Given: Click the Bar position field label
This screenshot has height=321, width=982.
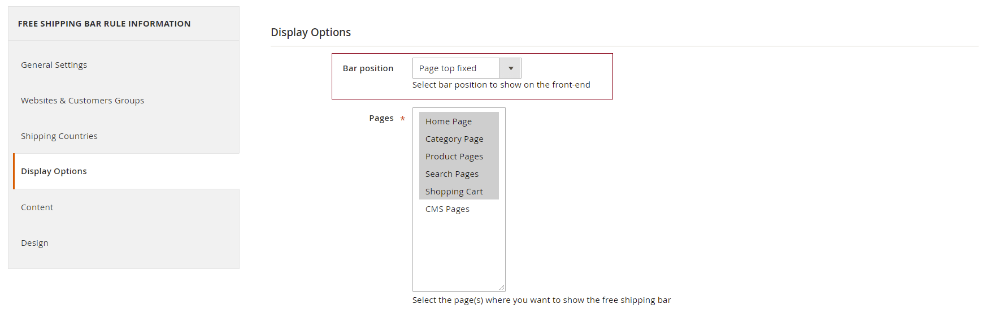Looking at the screenshot, I should tap(368, 68).
